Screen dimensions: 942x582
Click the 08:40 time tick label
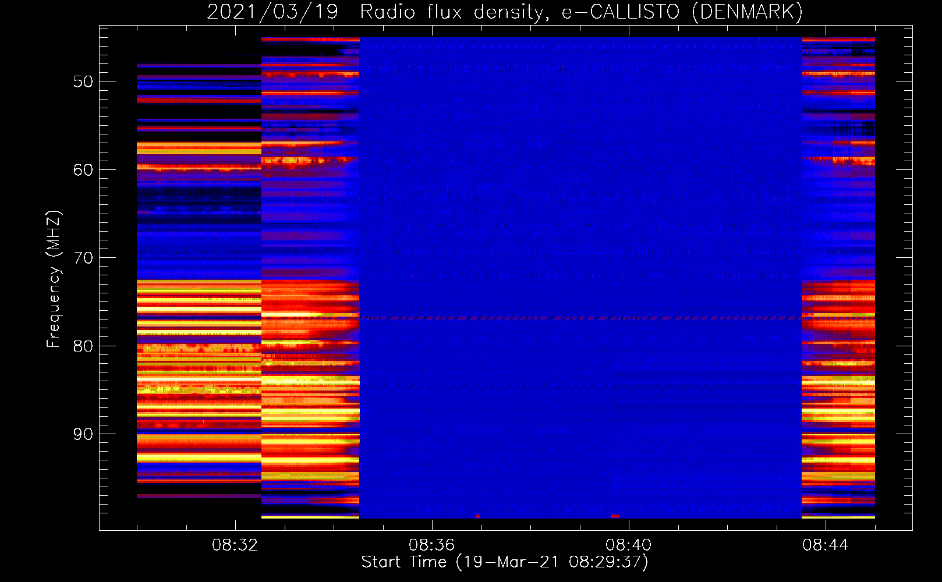[629, 545]
